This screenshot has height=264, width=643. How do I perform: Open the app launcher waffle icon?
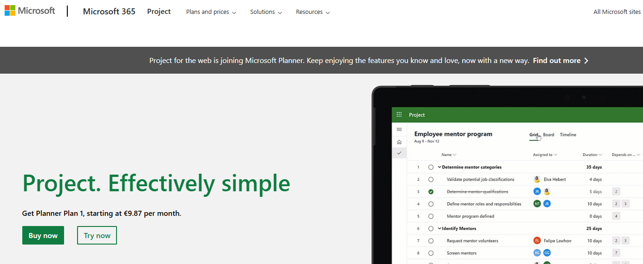coord(399,114)
